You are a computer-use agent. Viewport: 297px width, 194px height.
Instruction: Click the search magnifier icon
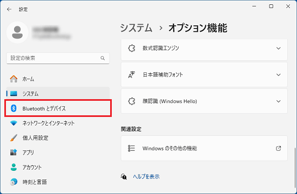click(103, 58)
